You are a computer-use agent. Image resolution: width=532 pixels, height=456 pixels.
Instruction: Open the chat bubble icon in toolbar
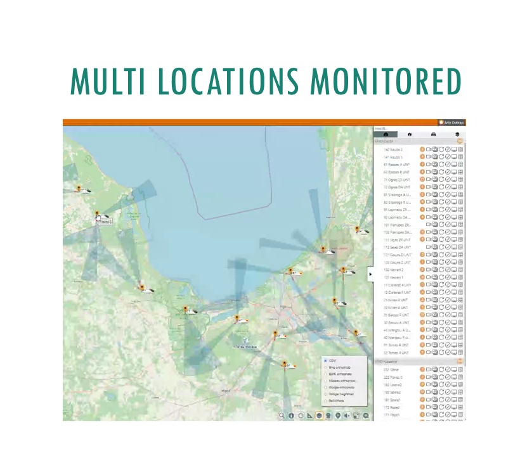pyautogui.click(x=366, y=416)
